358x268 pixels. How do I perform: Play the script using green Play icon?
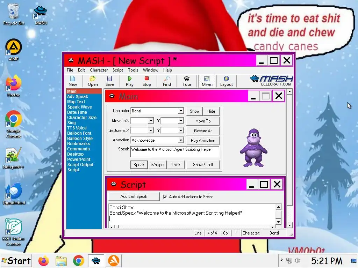(x=130, y=81)
